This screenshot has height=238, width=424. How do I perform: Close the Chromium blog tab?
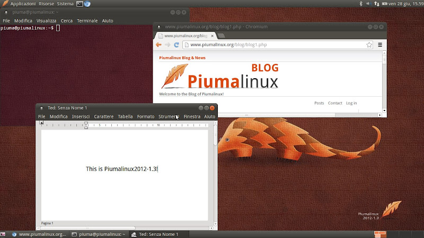coord(213,35)
